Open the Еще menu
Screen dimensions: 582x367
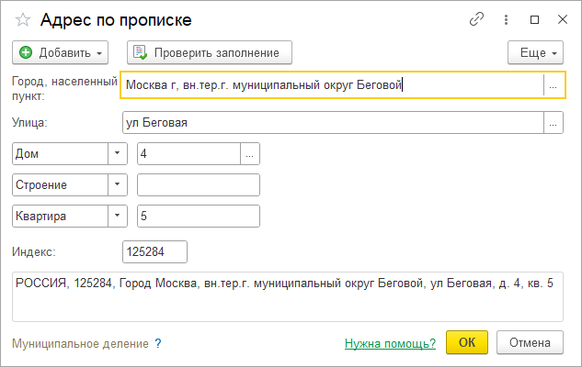535,52
